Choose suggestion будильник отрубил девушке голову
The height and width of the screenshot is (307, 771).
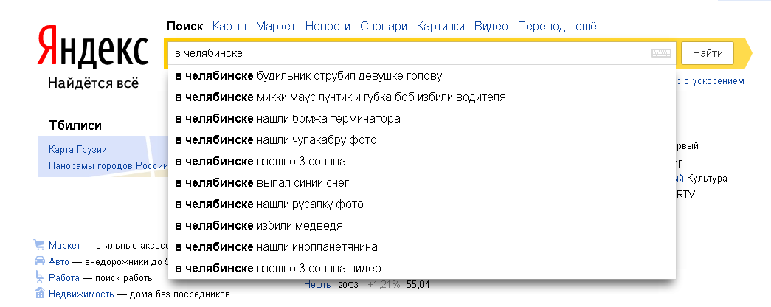(x=422, y=76)
